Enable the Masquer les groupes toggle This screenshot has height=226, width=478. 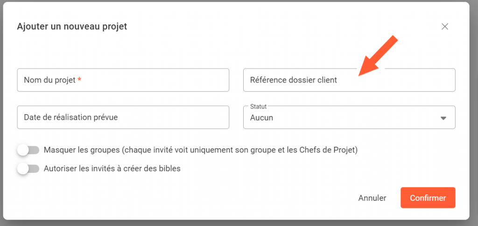tap(28, 150)
